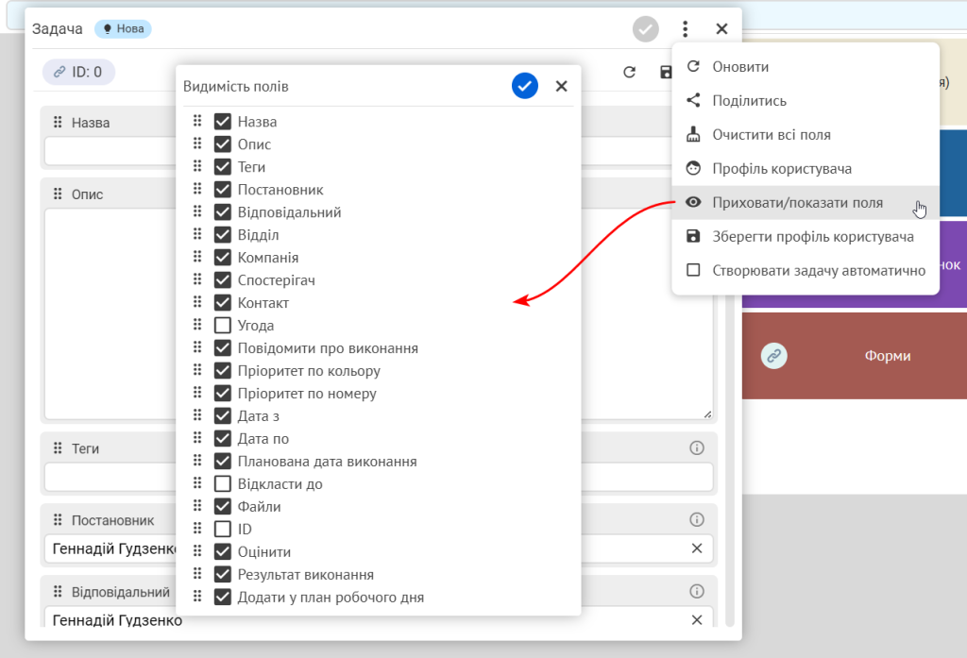Click drag handle for Угода row

tap(197, 325)
